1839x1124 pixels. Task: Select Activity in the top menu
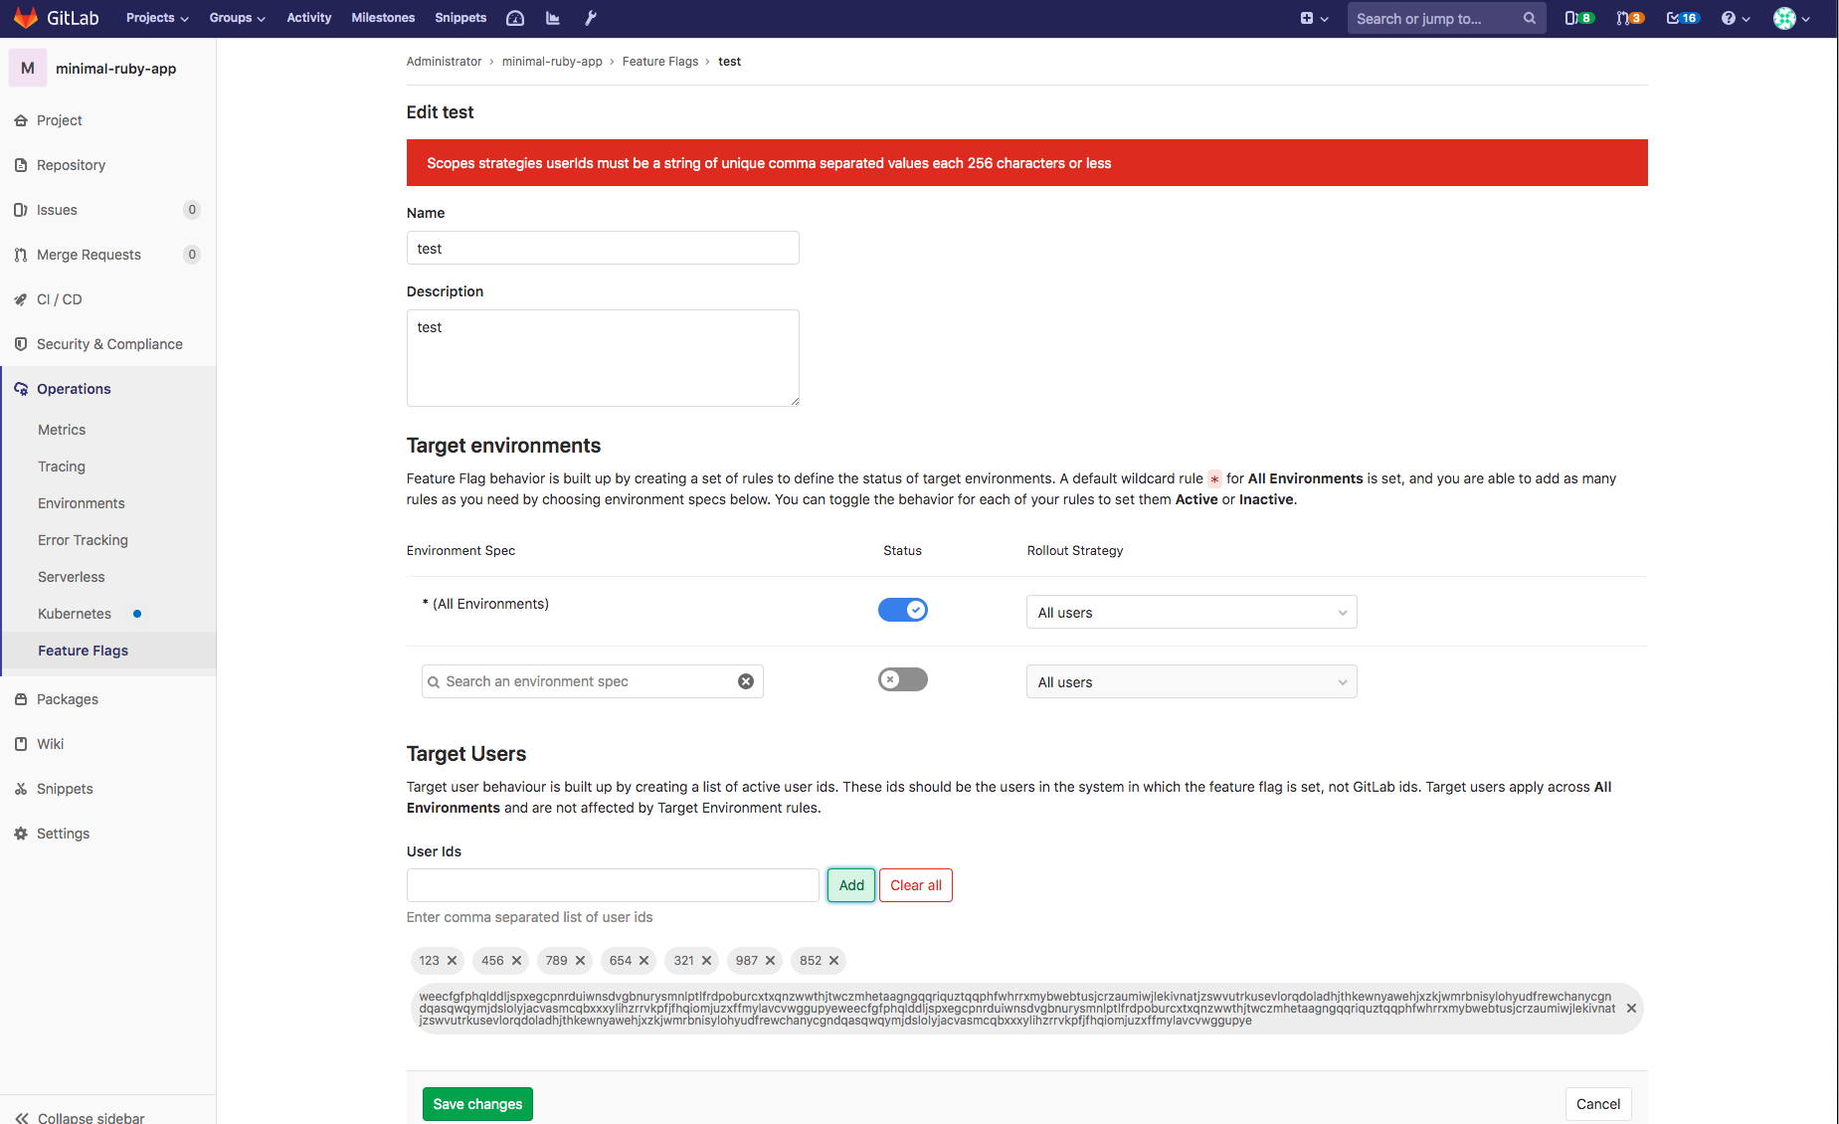[308, 17]
